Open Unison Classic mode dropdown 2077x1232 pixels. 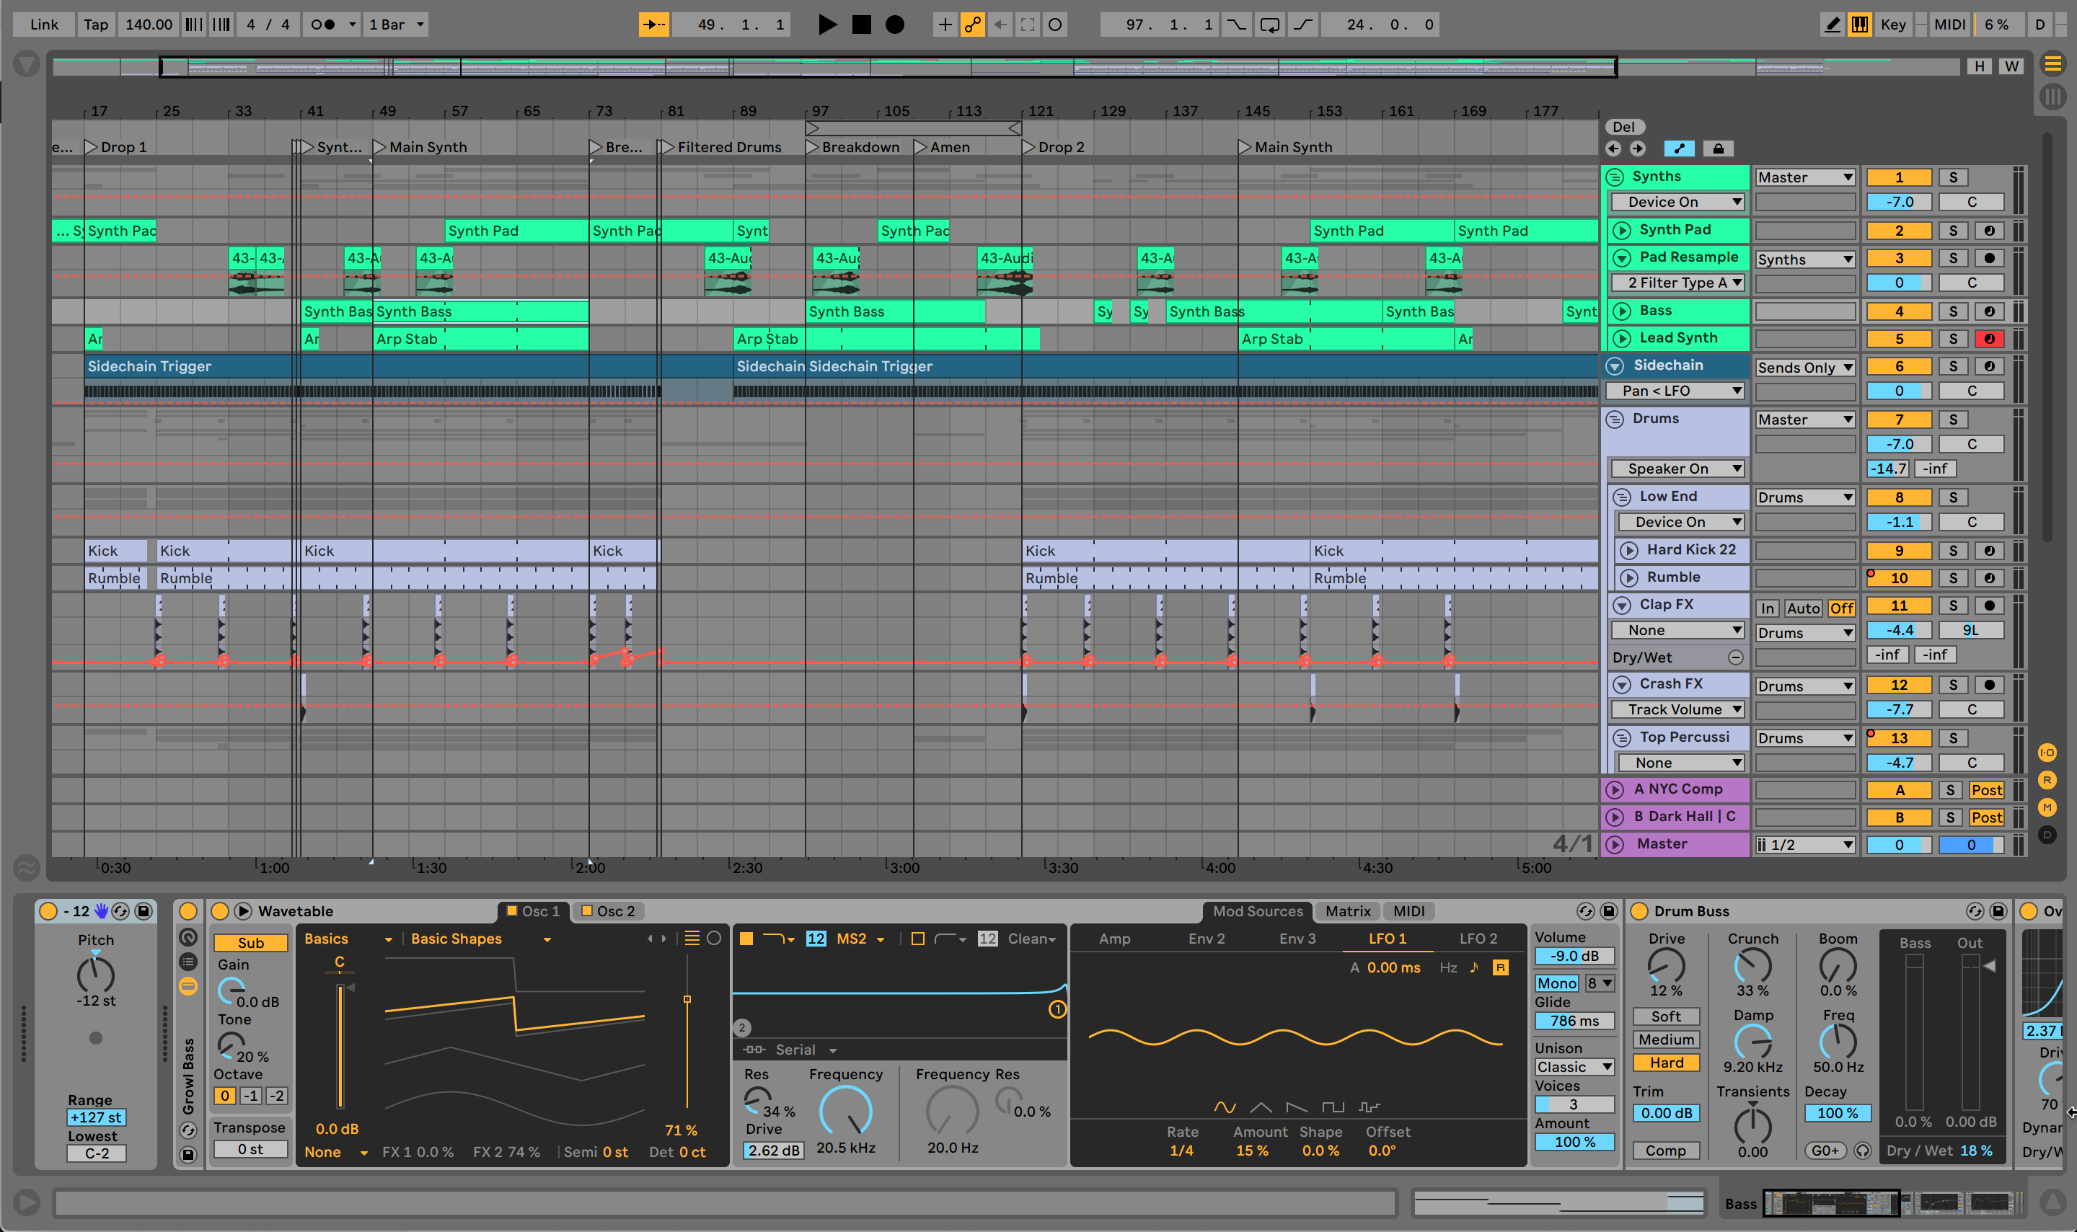click(x=1574, y=1067)
